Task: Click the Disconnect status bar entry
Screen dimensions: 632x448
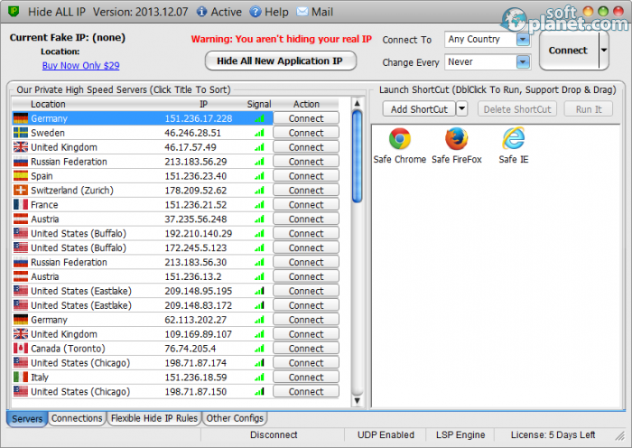Action: [274, 434]
